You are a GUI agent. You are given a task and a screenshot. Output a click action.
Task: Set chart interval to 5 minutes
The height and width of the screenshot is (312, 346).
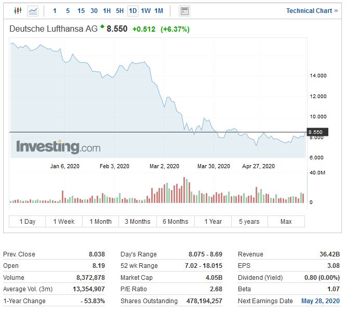click(68, 11)
